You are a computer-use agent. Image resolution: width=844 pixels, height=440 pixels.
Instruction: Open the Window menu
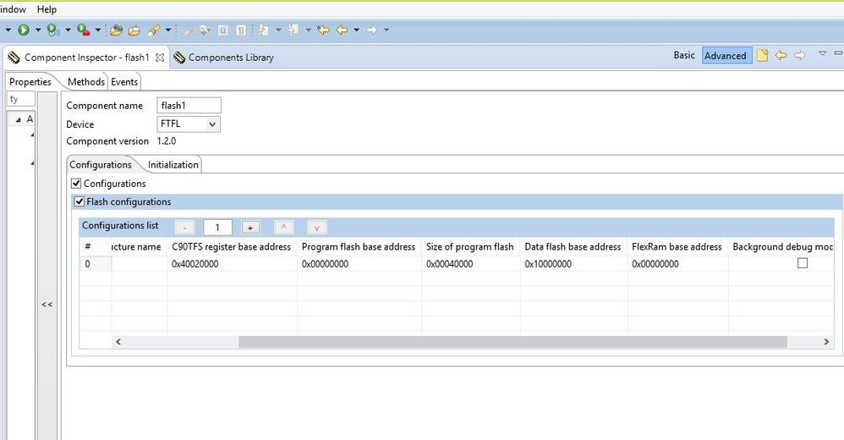(13, 9)
